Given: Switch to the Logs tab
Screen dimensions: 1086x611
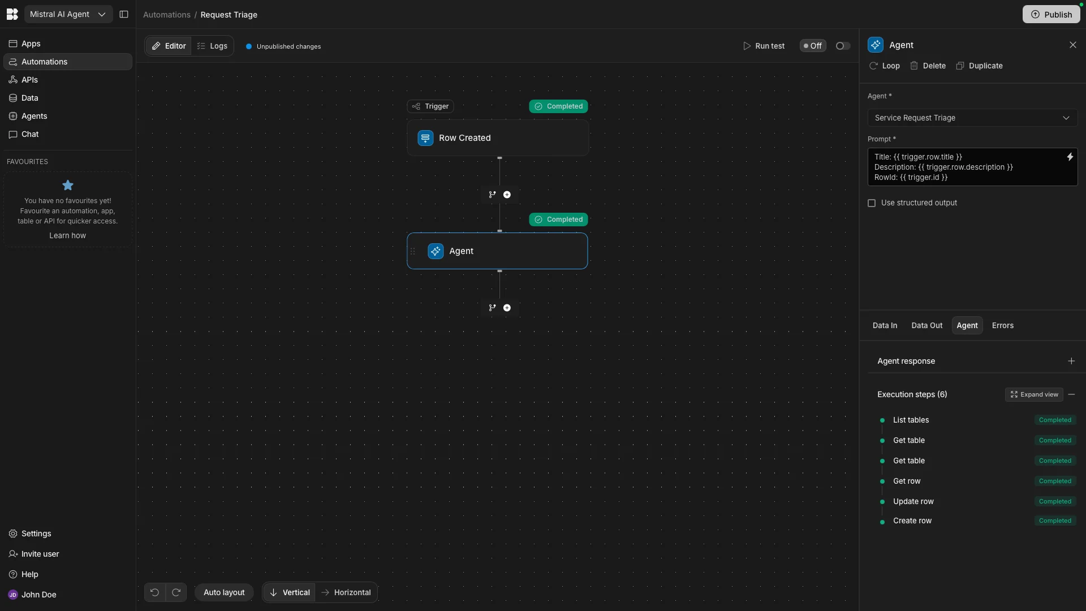Looking at the screenshot, I should coord(212,46).
